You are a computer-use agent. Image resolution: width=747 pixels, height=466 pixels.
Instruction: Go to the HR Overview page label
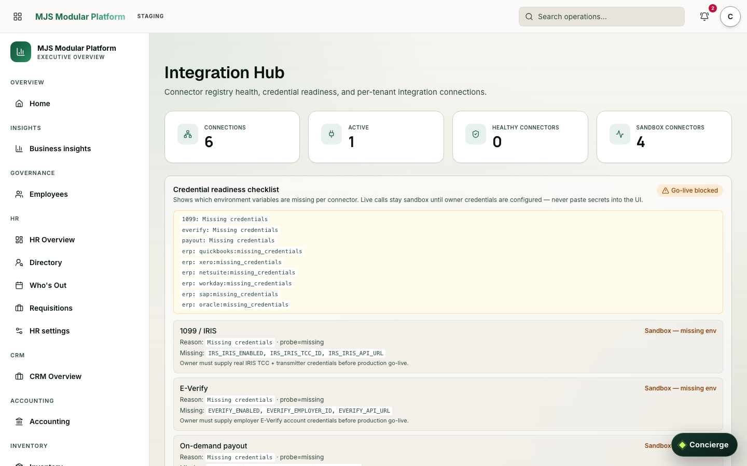[52, 240]
